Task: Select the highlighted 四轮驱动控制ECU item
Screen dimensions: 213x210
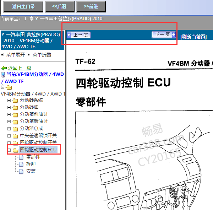Action: click(38, 150)
